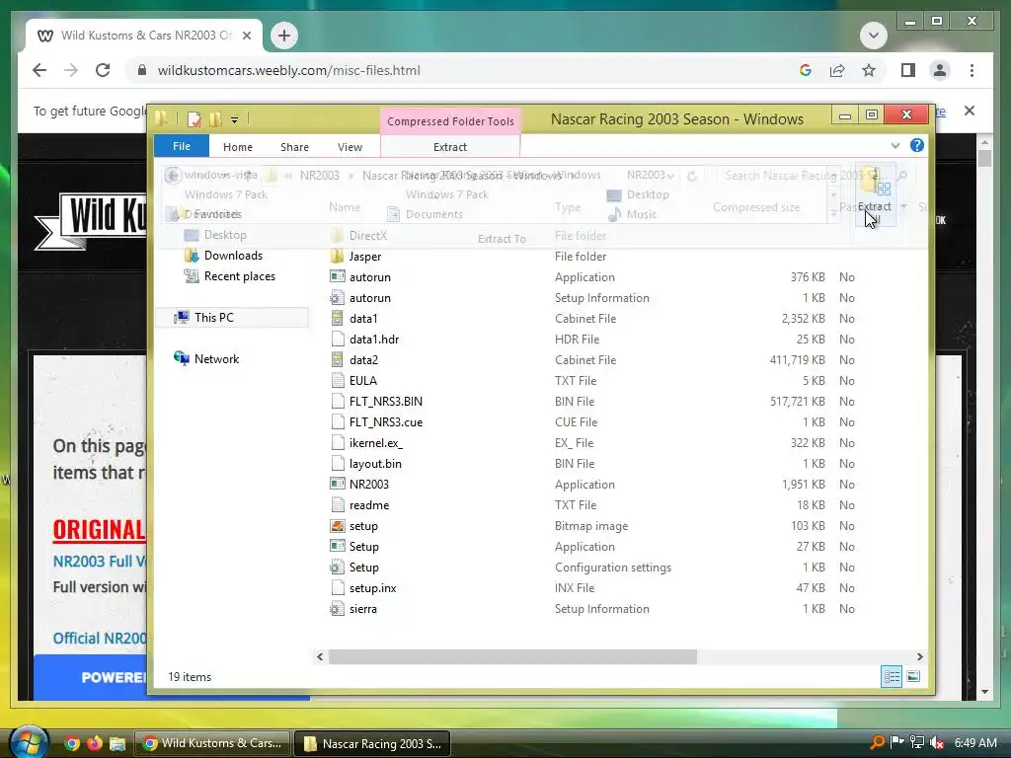Select the layout.bin file
Screen dimensions: 1011x758
(375, 464)
